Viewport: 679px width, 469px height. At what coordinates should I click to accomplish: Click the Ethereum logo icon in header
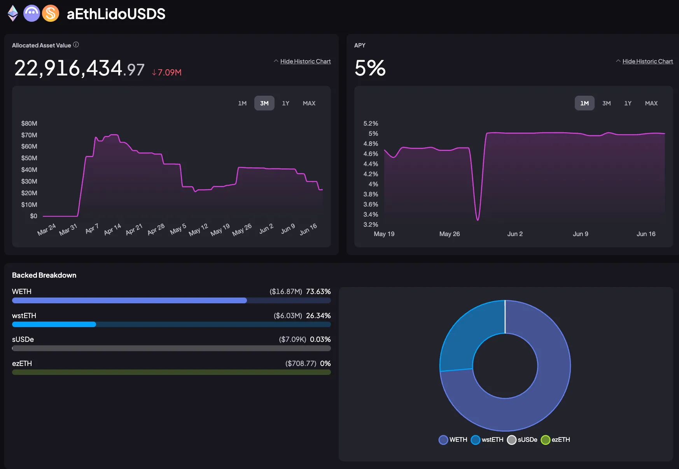pyautogui.click(x=13, y=14)
